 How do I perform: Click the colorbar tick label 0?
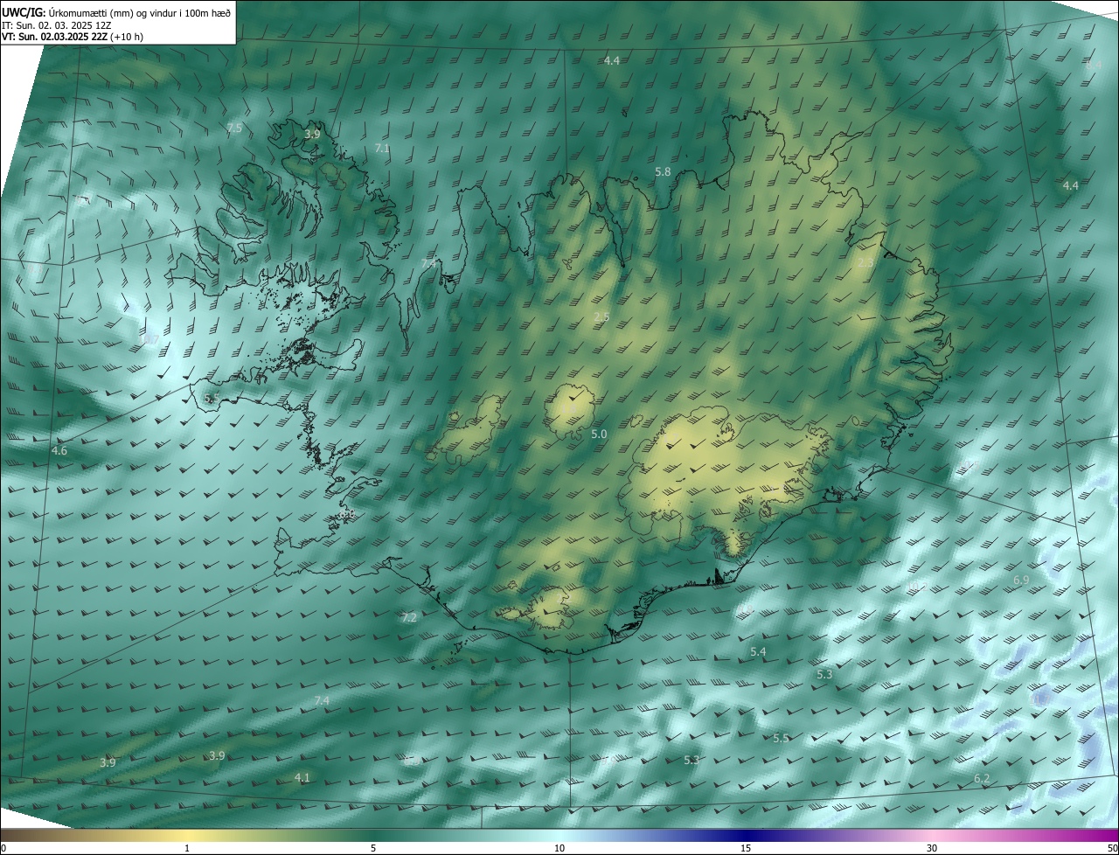tap(3, 849)
